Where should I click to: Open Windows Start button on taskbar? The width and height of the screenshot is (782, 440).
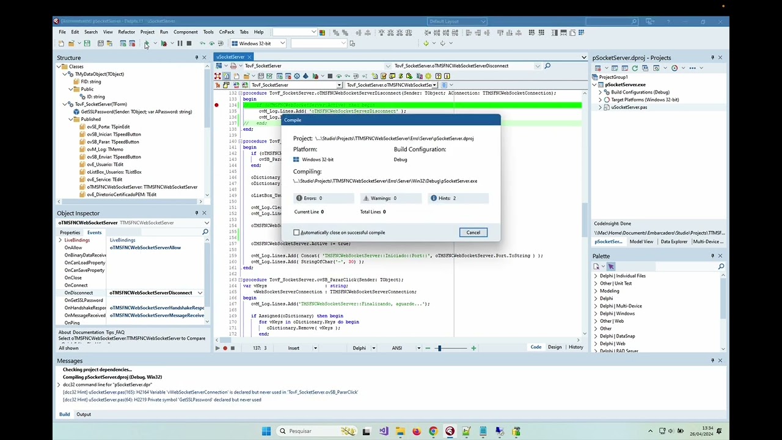click(266, 431)
